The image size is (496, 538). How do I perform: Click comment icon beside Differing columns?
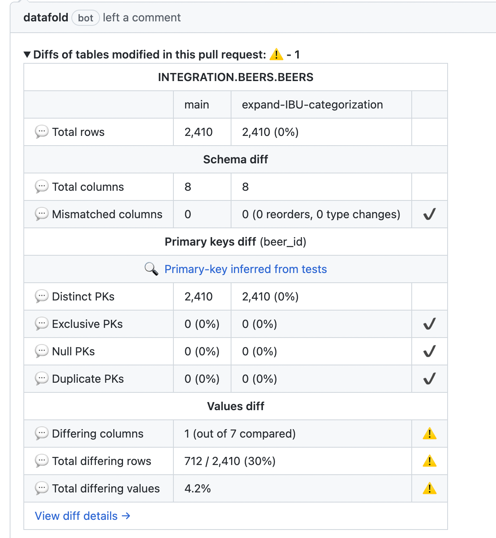click(42, 434)
